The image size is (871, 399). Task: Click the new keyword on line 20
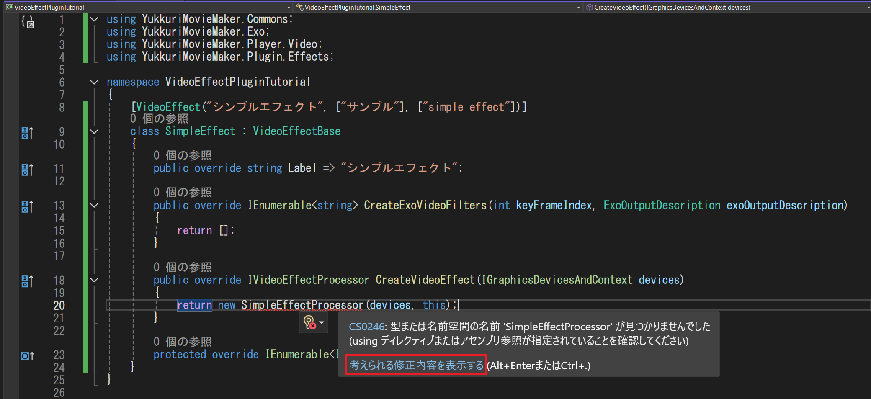227,305
